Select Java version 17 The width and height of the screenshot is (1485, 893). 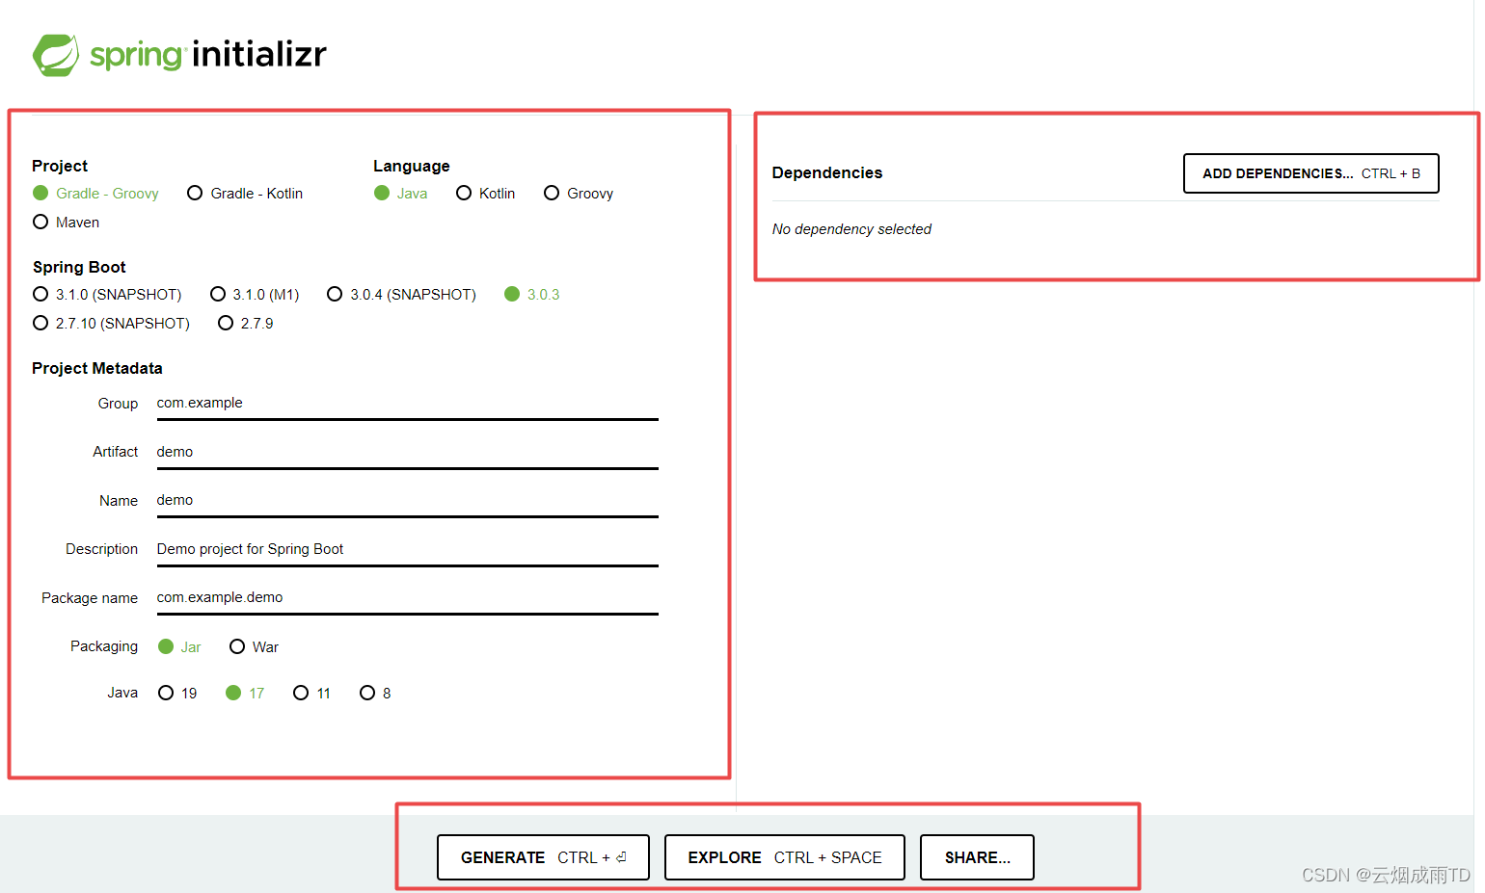point(245,694)
